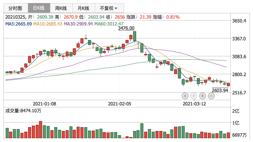The width and height of the screenshot is (253, 142).
Task: Click the 开 2609.38 opening value
Action: tap(45, 17)
